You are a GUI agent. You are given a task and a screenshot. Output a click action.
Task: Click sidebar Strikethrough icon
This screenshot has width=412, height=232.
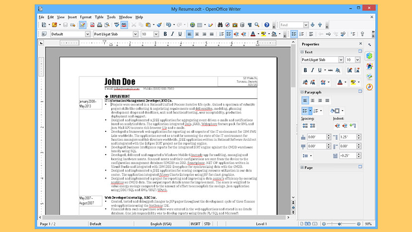tap(330, 70)
